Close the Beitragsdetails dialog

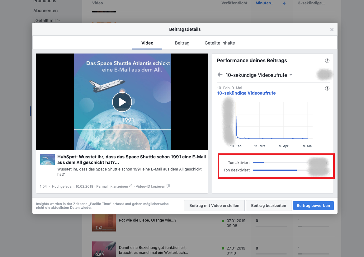(x=332, y=30)
